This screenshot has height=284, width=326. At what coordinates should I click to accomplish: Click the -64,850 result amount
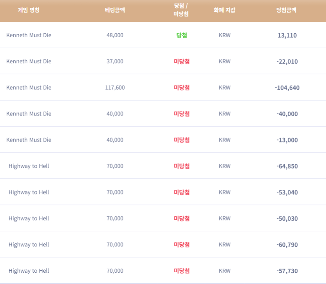[x=287, y=166]
